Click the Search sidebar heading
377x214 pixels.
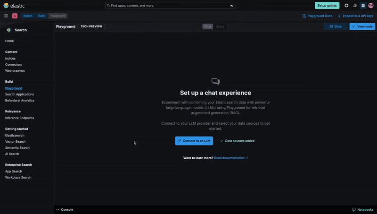(21, 30)
